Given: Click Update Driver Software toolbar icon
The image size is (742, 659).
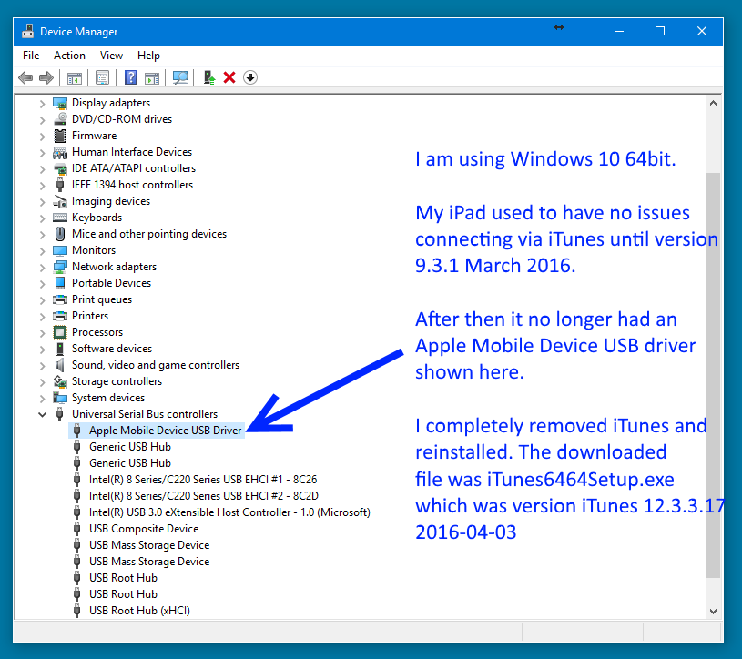Looking at the screenshot, I should click(208, 77).
